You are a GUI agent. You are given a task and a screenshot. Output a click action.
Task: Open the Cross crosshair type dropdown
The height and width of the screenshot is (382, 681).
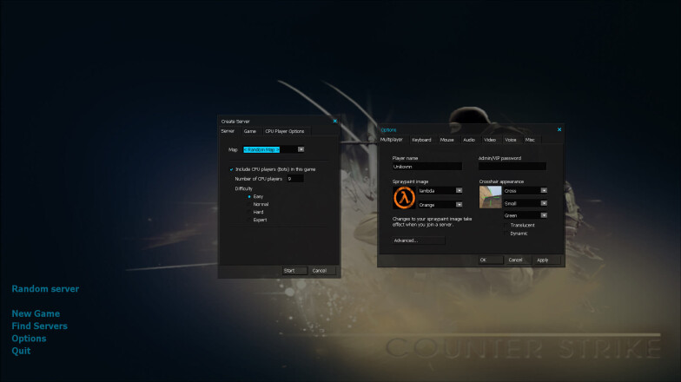544,191
